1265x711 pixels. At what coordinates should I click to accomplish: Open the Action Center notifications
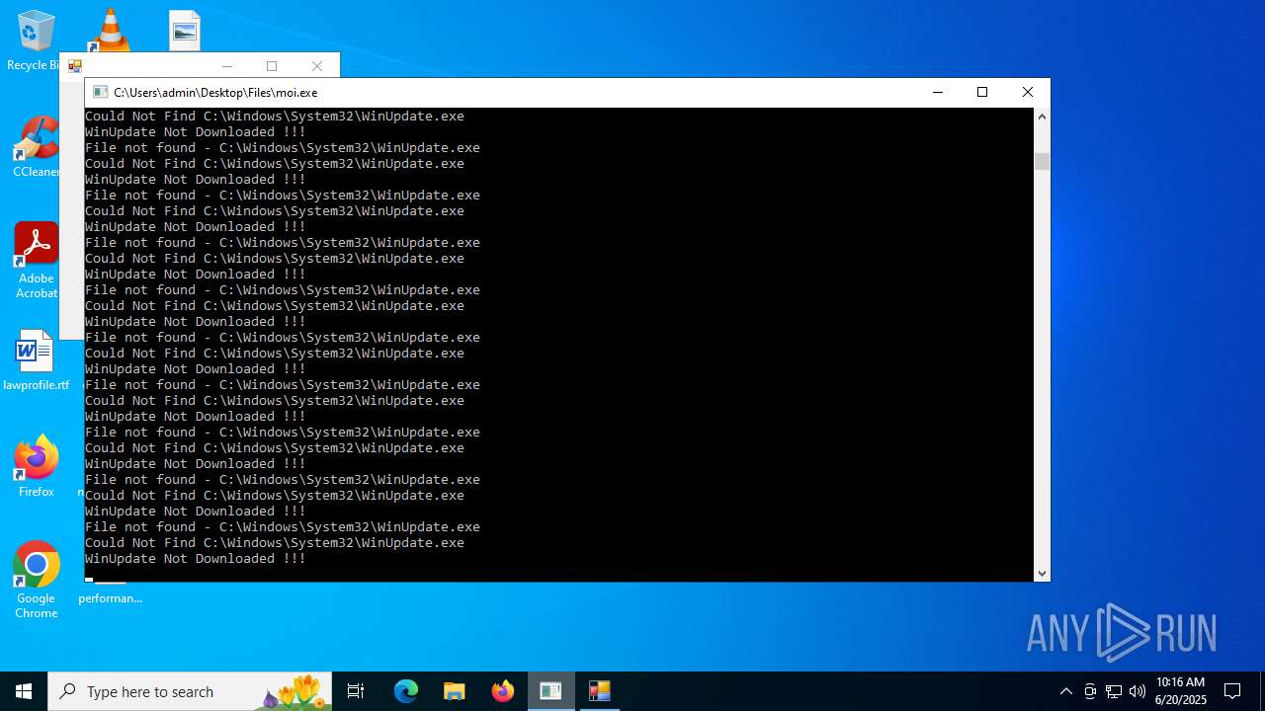click(1232, 691)
